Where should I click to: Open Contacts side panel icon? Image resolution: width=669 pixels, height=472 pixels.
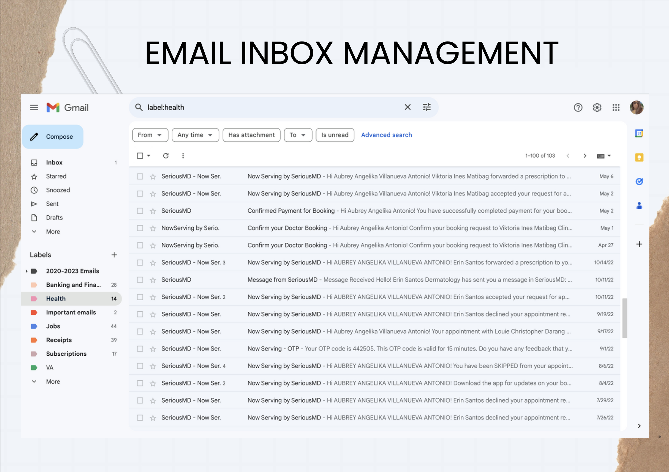tap(639, 206)
